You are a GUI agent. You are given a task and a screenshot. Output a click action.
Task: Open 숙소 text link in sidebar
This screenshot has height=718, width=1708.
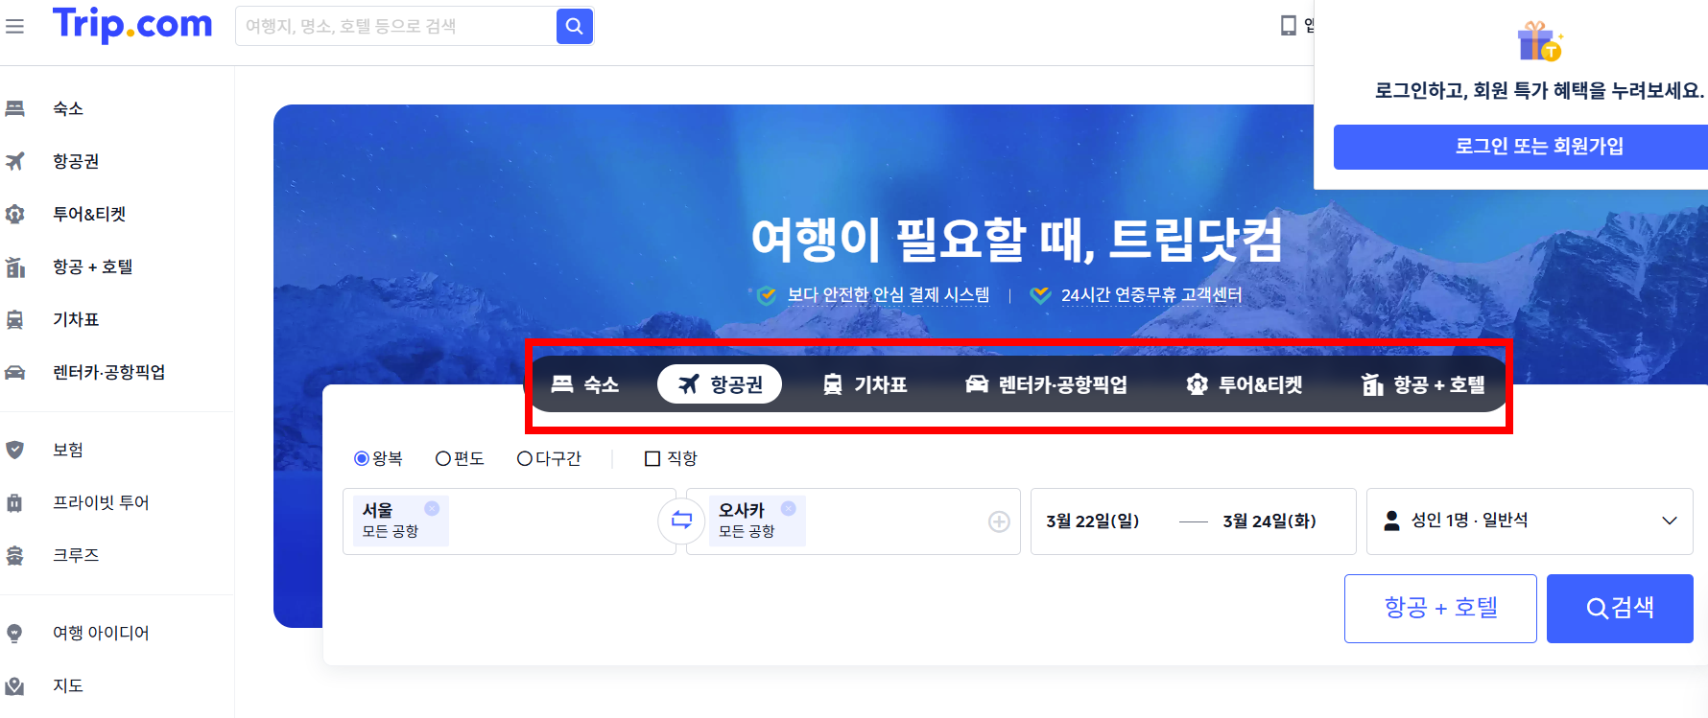pyautogui.click(x=68, y=108)
